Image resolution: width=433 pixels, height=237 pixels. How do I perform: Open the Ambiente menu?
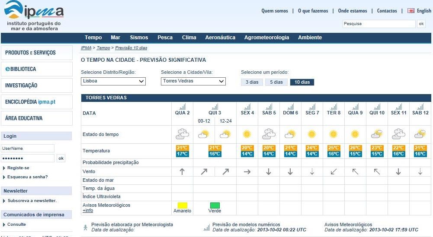[310, 38]
